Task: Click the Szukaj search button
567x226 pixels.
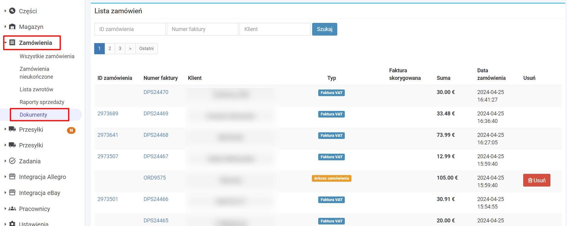Action: coord(325,29)
